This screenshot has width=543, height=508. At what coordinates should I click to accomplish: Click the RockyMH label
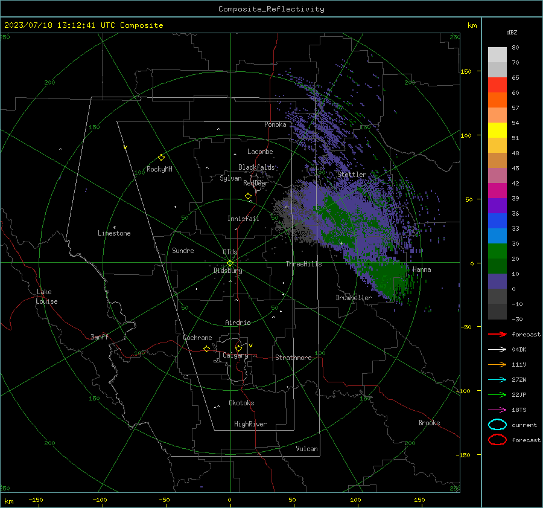point(159,169)
